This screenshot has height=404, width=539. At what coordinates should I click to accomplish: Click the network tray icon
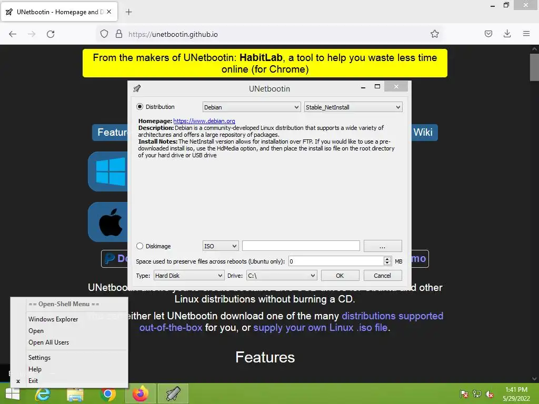tap(477, 393)
